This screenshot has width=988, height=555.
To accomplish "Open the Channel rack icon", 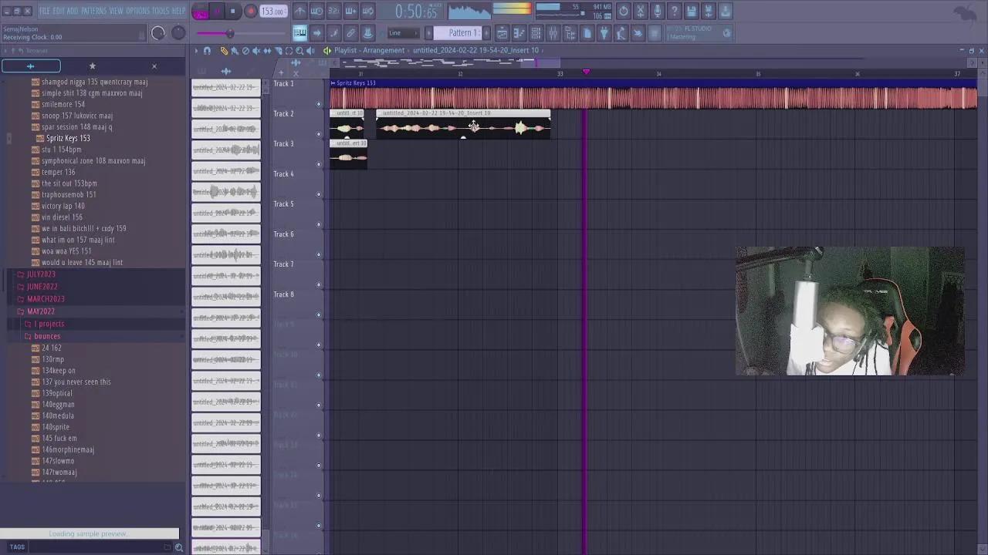I will pos(536,32).
